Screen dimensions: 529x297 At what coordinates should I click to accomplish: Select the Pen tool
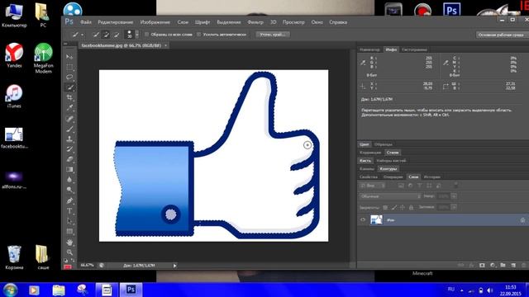point(69,200)
